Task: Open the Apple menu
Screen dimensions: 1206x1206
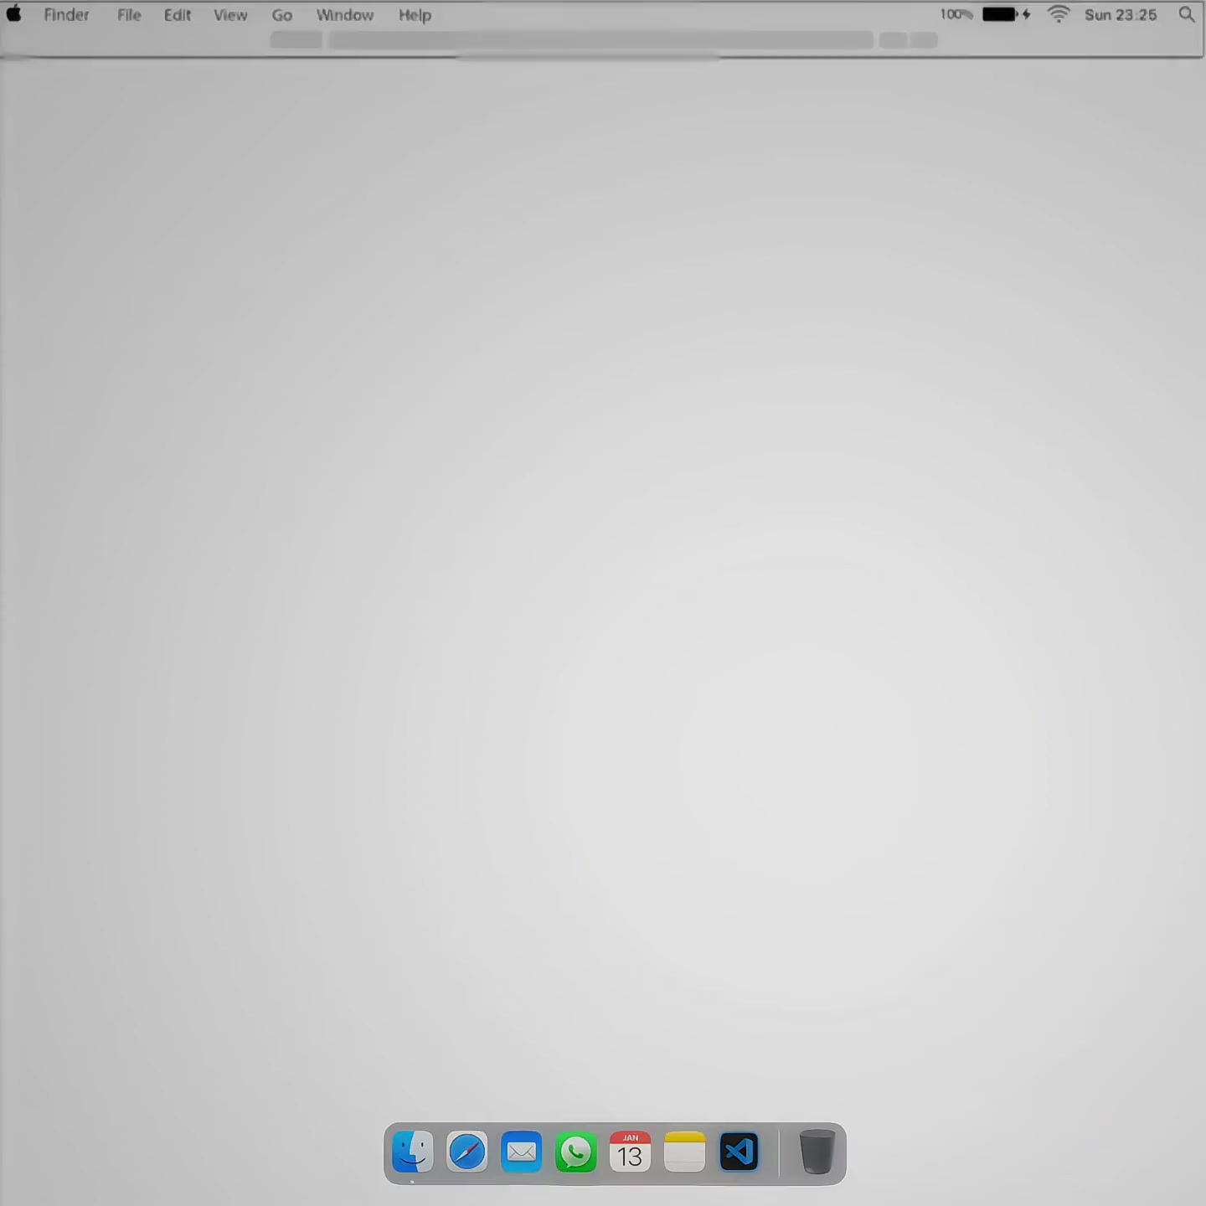Action: 14,14
